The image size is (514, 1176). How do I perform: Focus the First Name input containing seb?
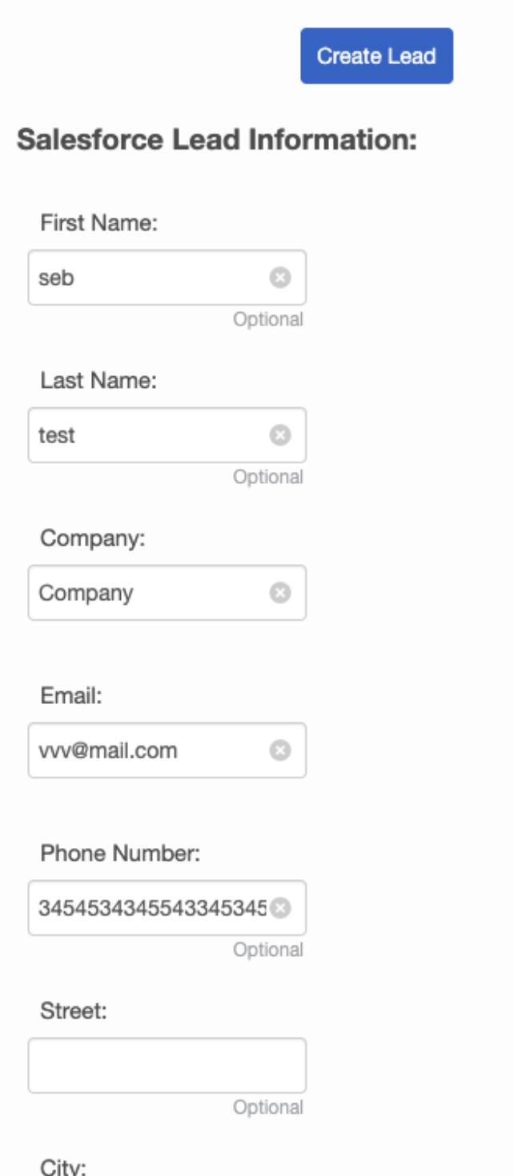(x=167, y=278)
